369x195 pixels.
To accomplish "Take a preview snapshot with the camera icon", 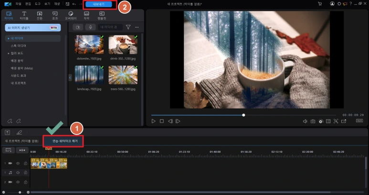I will pyautogui.click(x=313, y=121).
